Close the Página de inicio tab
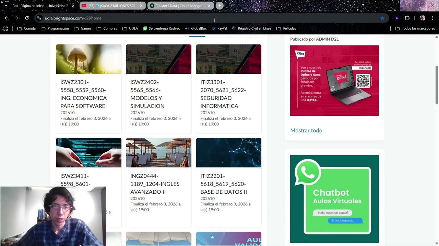The width and height of the screenshot is (439, 246). (x=73, y=6)
